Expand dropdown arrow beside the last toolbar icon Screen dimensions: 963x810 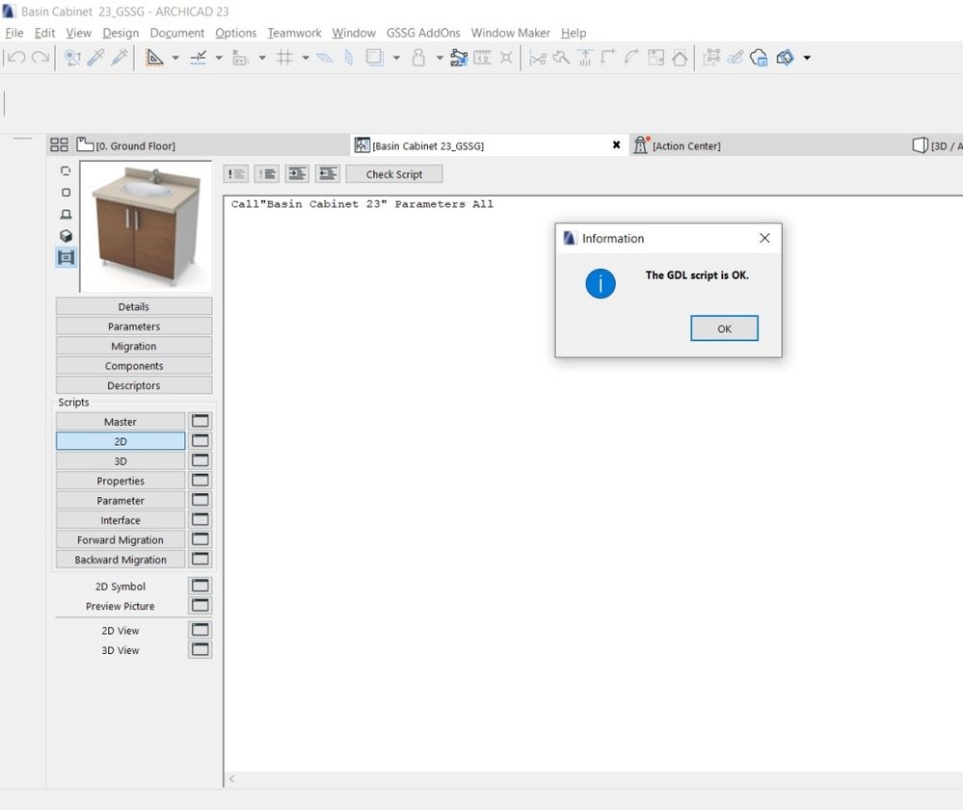click(x=807, y=58)
